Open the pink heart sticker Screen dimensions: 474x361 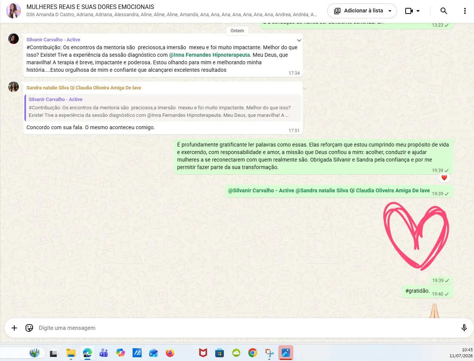[416, 236]
